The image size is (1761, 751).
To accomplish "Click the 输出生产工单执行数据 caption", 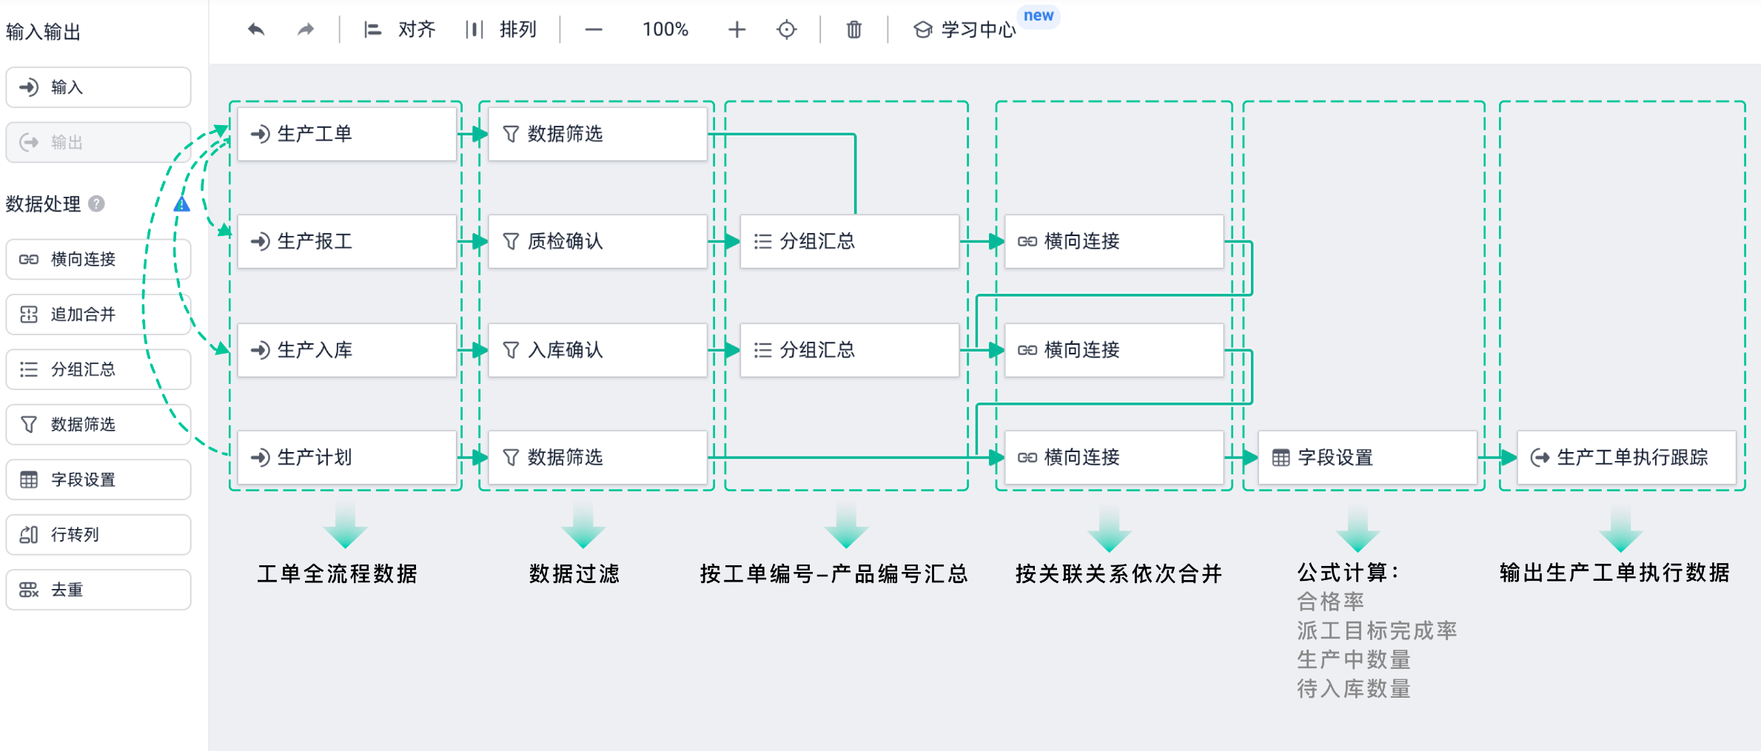I will click(x=1614, y=573).
